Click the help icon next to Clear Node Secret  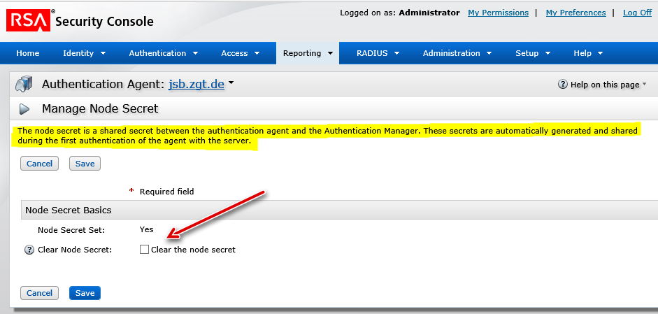[29, 250]
